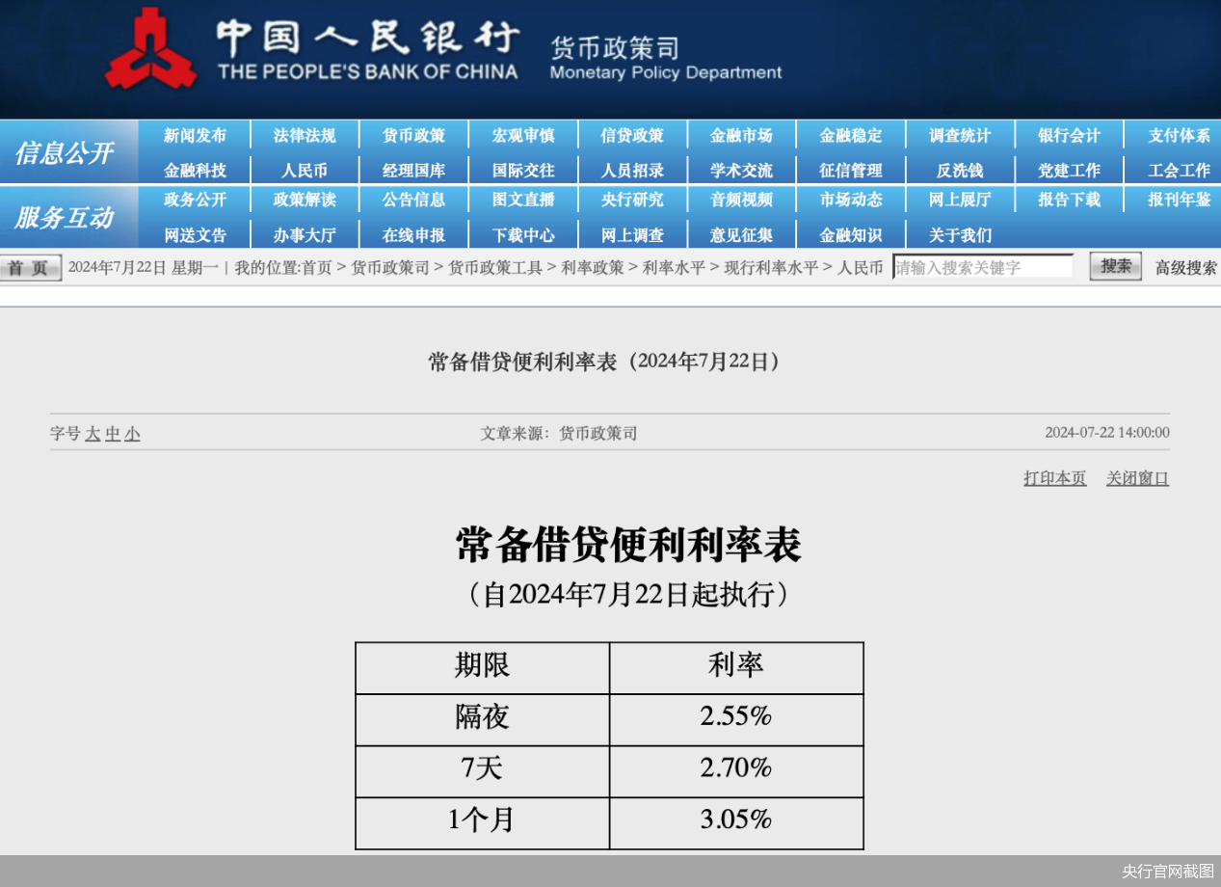Click the 首页 home button
Image resolution: width=1221 pixels, height=887 pixels.
[31, 268]
